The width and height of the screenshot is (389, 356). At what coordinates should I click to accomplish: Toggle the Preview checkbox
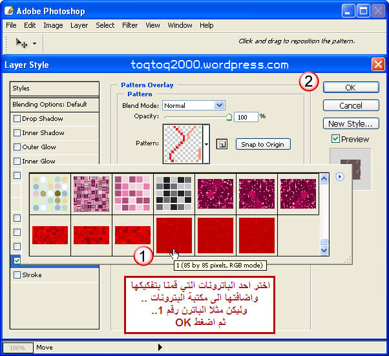335,139
